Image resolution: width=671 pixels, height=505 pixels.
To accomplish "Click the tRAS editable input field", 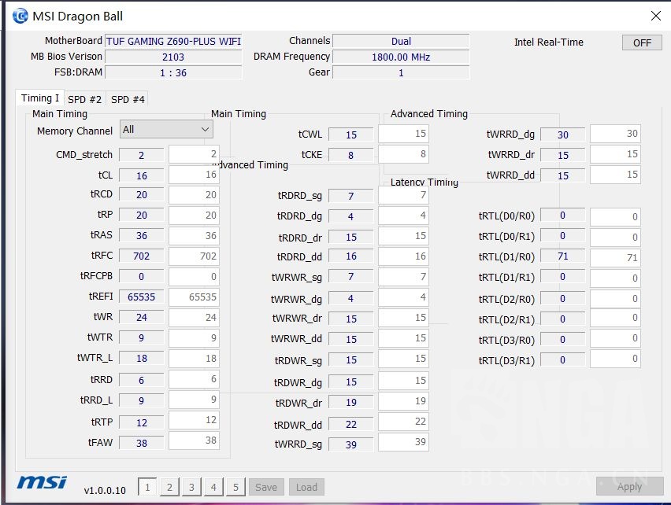I will coord(194,236).
